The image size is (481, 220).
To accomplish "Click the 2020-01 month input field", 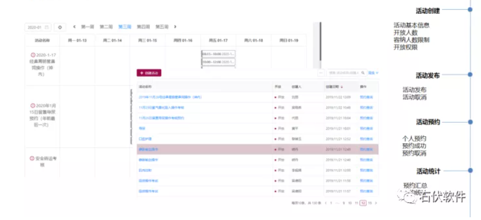I will pyautogui.click(x=38, y=27).
